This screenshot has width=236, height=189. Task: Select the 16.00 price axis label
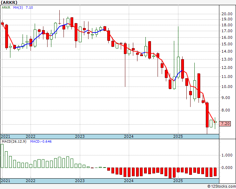[227, 37]
